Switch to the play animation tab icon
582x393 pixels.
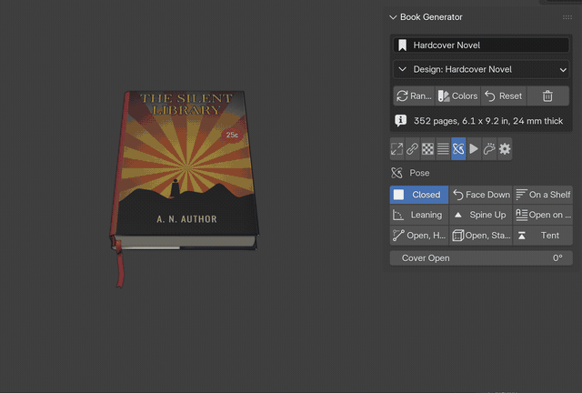(474, 149)
